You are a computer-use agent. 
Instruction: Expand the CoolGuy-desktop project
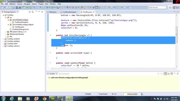3,41
